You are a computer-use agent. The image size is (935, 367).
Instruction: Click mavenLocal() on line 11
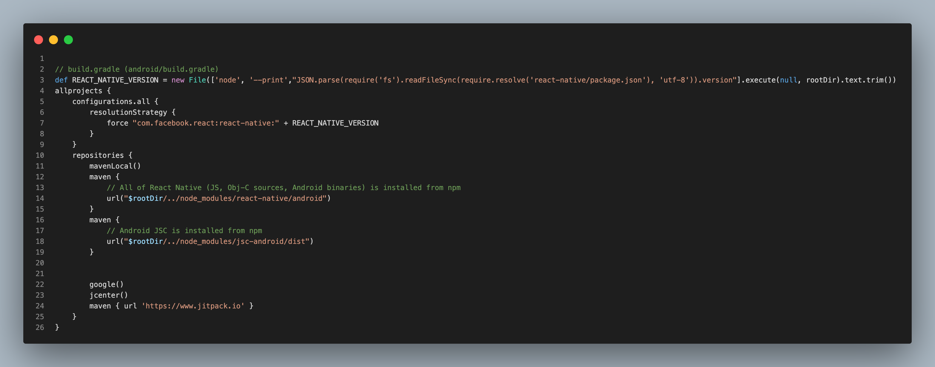[115, 166]
